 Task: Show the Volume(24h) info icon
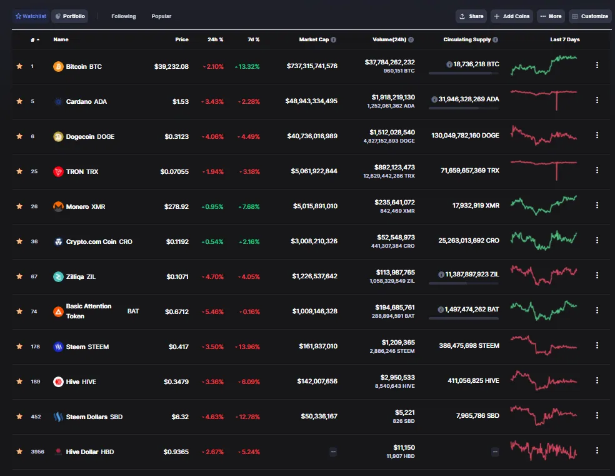pyautogui.click(x=411, y=39)
